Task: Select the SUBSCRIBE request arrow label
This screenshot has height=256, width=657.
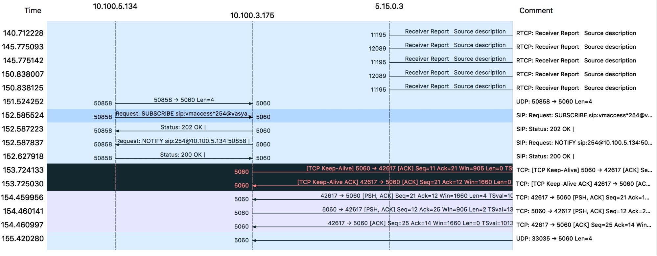Action: pos(183,114)
